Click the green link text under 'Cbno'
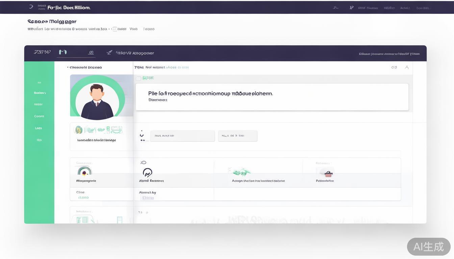 83,198
